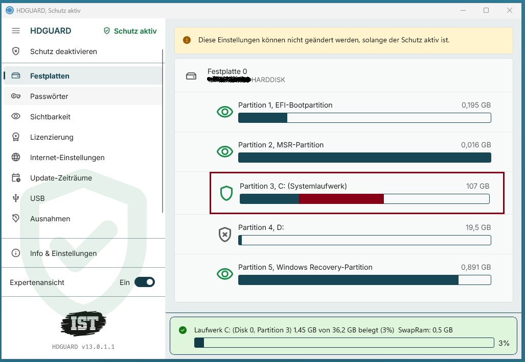525x362 pixels.
Task: Open the Festplatten section
Action: click(82, 76)
